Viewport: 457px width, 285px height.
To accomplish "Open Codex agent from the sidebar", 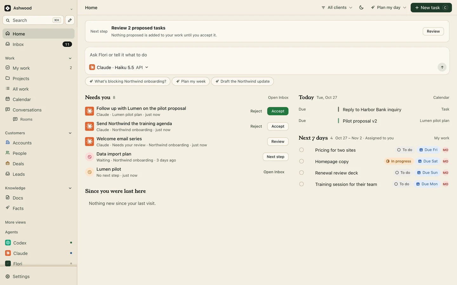I will 38,243.
